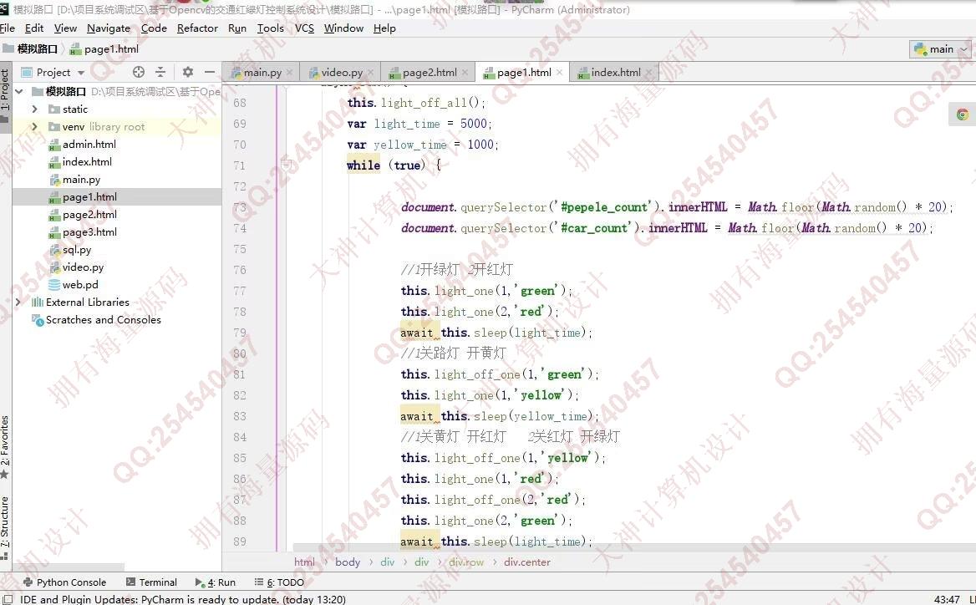Toggle the 2: Favorites side tool button
Viewport: 976px width, 605px height.
tap(5, 447)
